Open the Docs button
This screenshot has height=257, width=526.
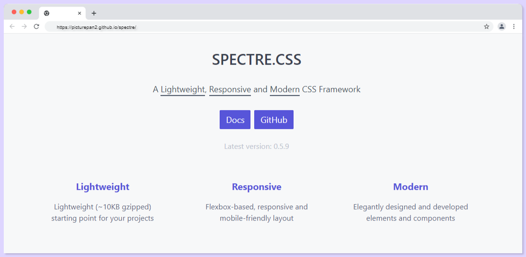(235, 120)
